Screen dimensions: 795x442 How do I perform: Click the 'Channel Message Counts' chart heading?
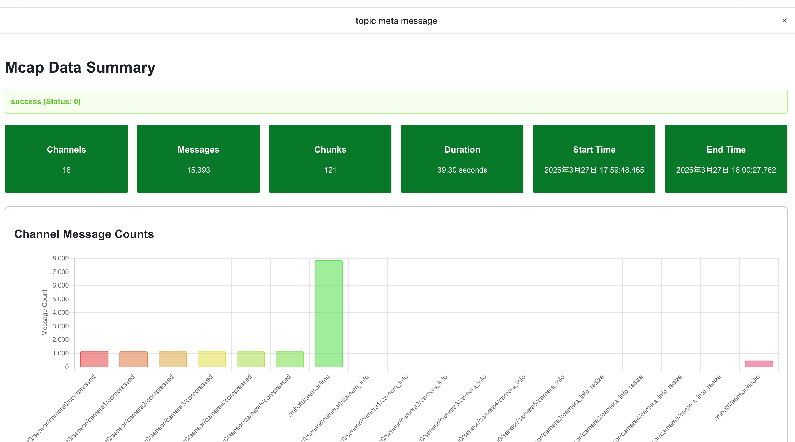click(84, 234)
